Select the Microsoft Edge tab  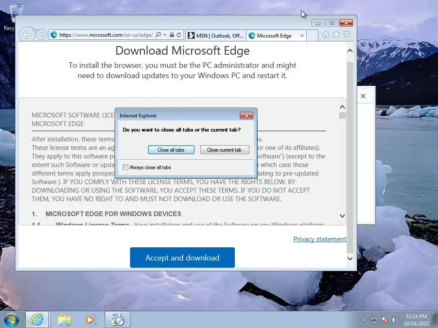tap(274, 35)
